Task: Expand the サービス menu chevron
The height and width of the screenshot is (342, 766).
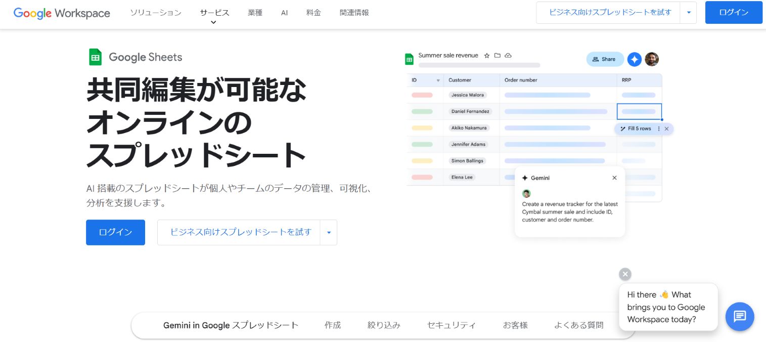Action: 213,22
